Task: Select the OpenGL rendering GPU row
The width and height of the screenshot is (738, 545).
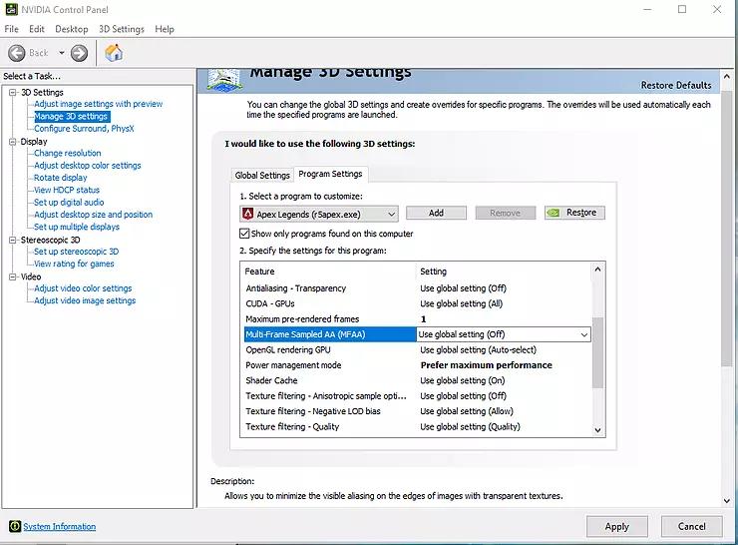Action: tap(418, 350)
